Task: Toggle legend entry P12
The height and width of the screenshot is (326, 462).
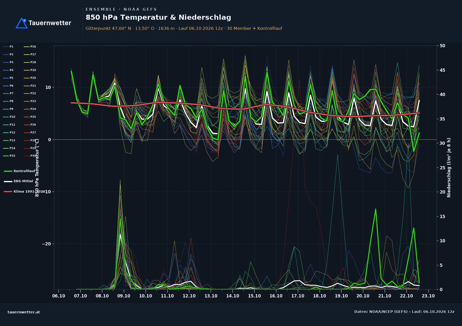Action: (9, 132)
